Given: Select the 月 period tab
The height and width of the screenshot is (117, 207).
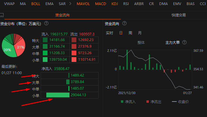Looking at the screenshot, I should point(140,33).
